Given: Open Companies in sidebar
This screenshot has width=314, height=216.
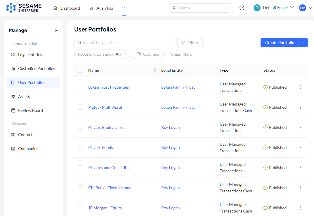Looking at the screenshot, I should pyautogui.click(x=33, y=149).
